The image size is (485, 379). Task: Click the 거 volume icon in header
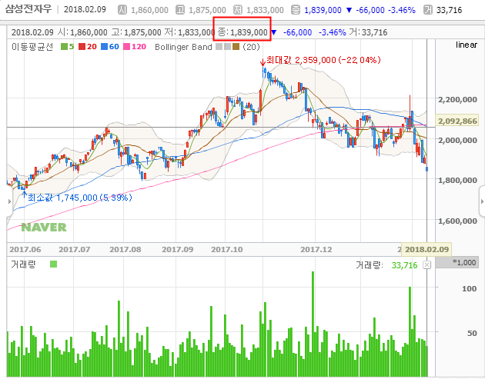pyautogui.click(x=428, y=10)
